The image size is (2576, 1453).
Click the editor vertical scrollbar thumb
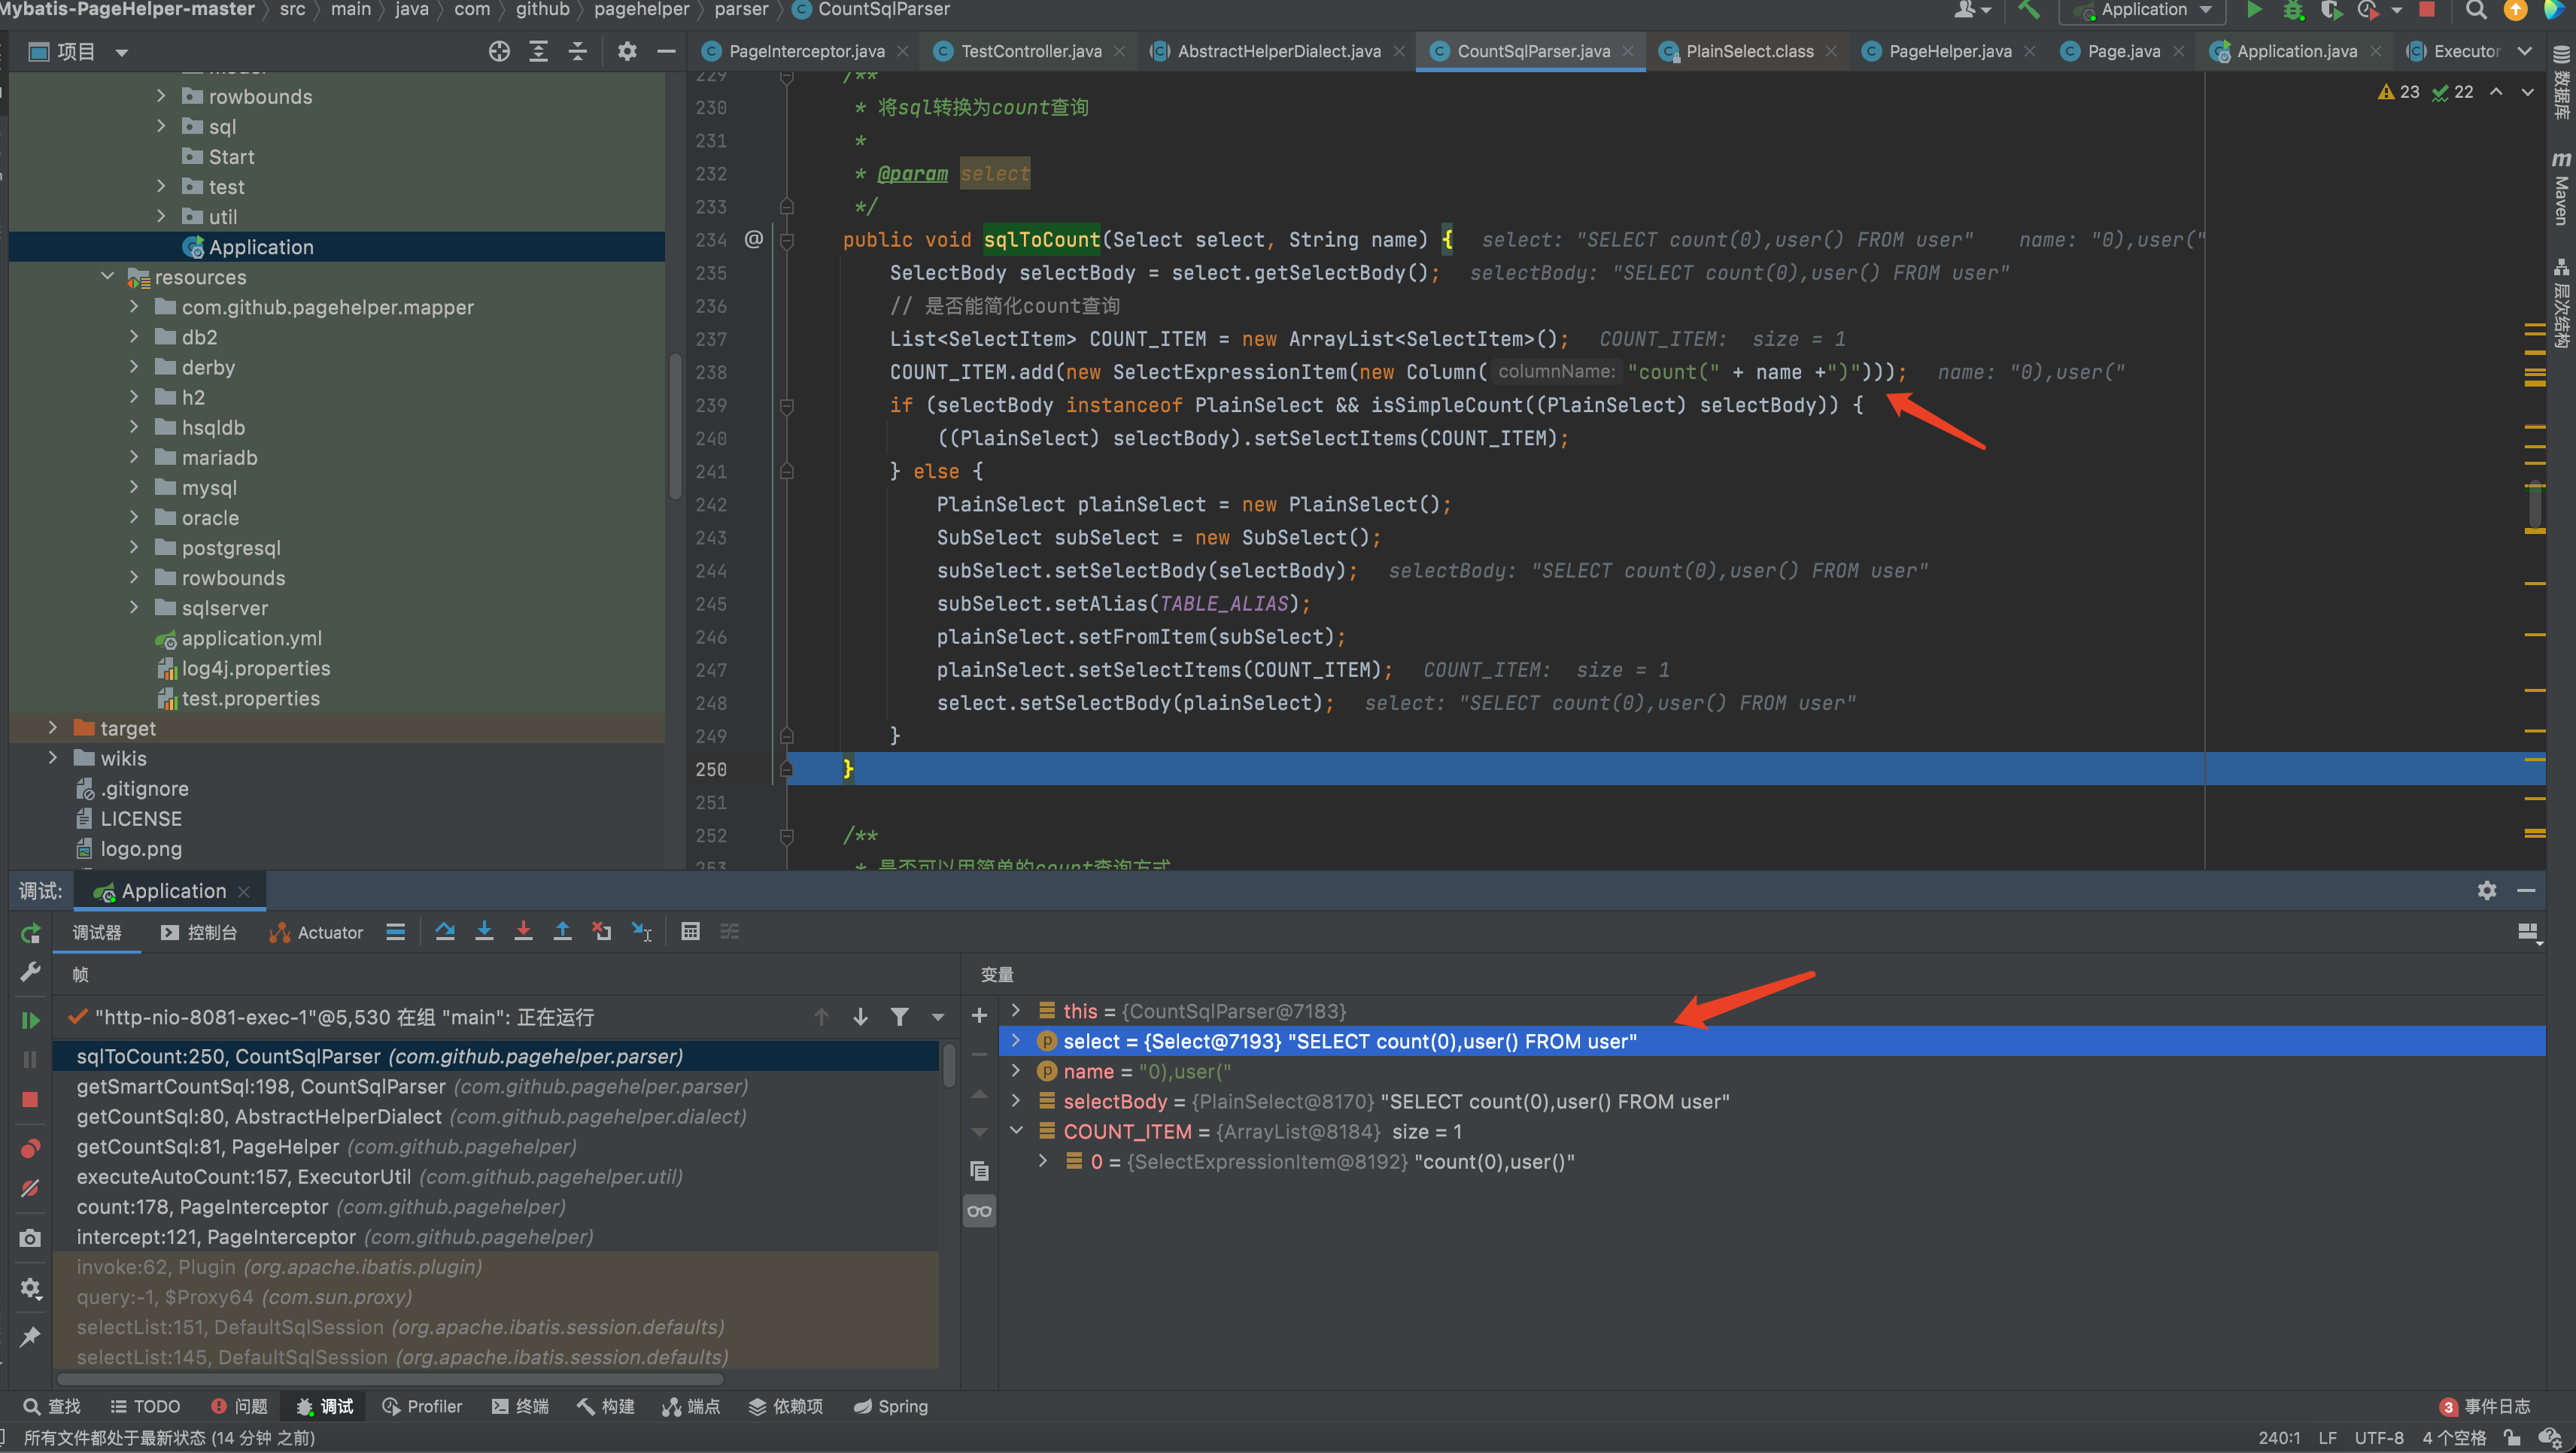(2535, 505)
